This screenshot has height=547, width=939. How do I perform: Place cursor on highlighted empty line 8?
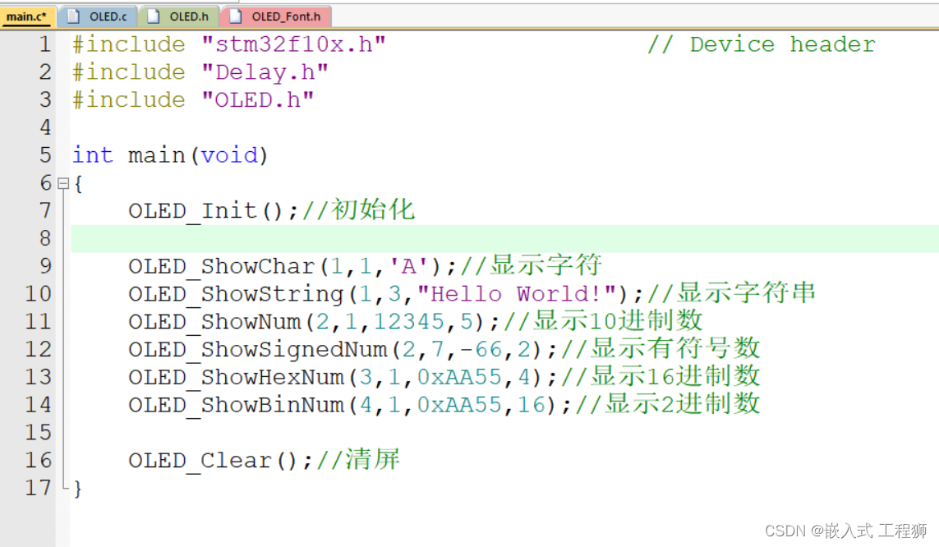(x=504, y=239)
